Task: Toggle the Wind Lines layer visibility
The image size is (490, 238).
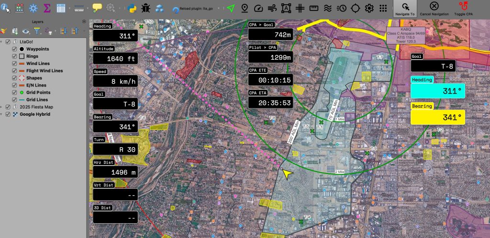Action: [x=15, y=64]
